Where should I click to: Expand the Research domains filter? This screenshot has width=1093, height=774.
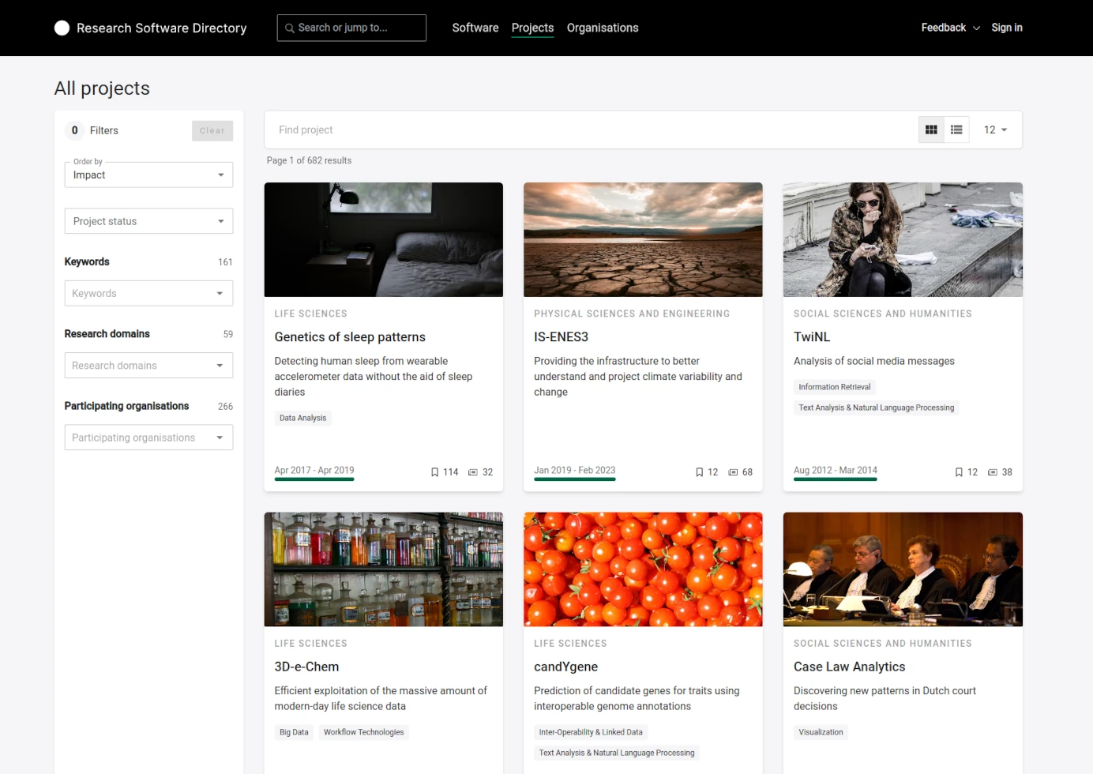click(148, 366)
